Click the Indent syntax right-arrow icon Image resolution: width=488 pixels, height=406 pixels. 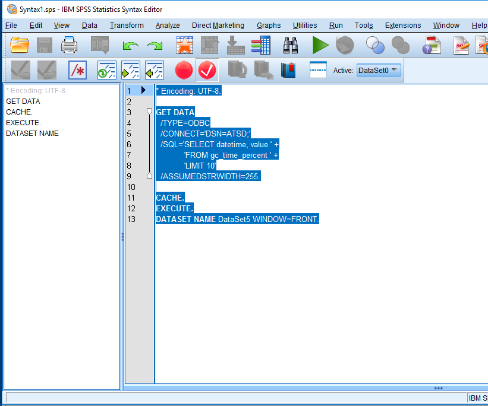point(130,70)
